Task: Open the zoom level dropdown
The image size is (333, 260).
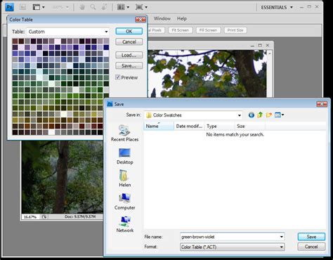Action: click(60, 7)
